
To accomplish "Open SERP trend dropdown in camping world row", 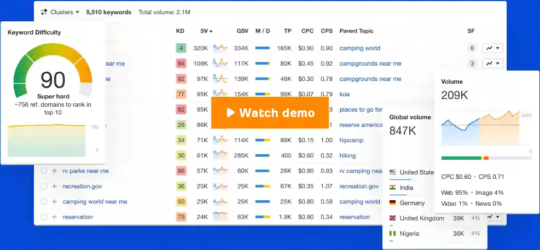I will click(492, 48).
